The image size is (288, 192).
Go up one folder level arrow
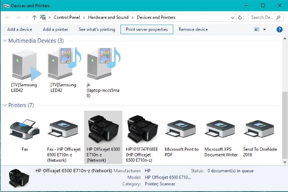[x=35, y=17]
